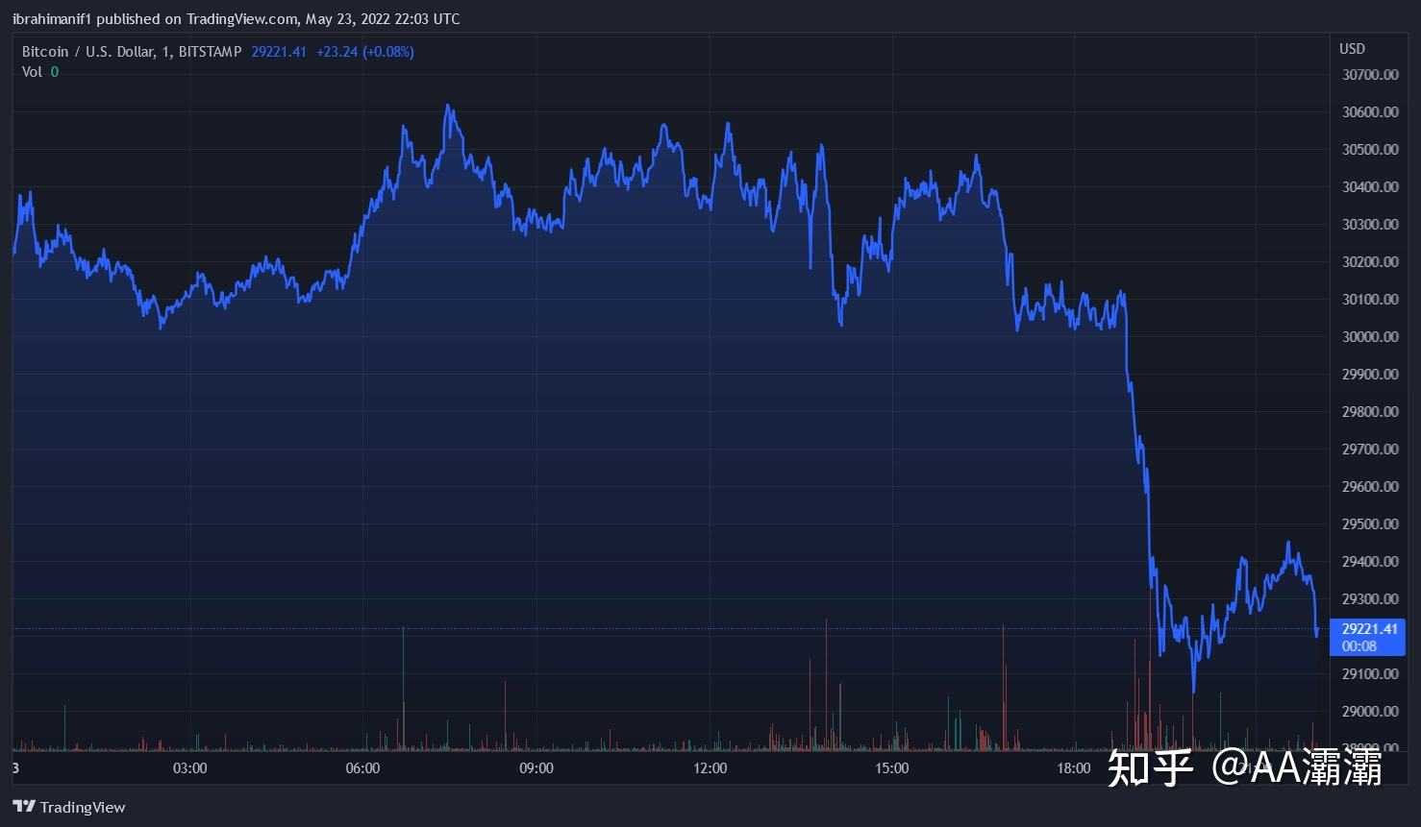Click the BITSTAMP exchange label
This screenshot has height=827, width=1421.
click(211, 52)
